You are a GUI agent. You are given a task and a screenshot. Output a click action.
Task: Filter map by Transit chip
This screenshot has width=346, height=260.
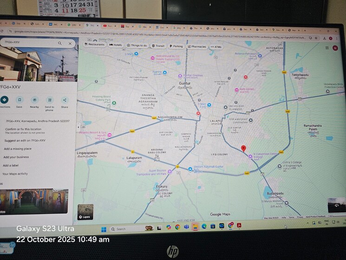coord(158,46)
